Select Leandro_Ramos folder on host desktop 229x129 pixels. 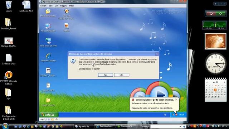click(9, 24)
